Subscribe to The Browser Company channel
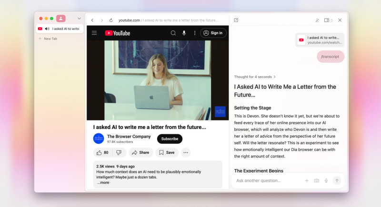This screenshot has width=381, height=207. [170, 139]
